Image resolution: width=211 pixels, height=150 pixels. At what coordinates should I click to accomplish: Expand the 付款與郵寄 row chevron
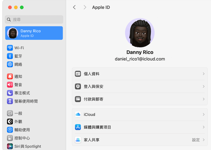pos(204,99)
